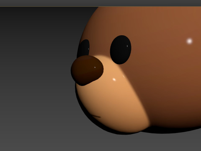Image resolution: width=201 pixels, height=151 pixels.
Task: Select the partially hidden black eye beside the nose
Action: (x=83, y=48)
